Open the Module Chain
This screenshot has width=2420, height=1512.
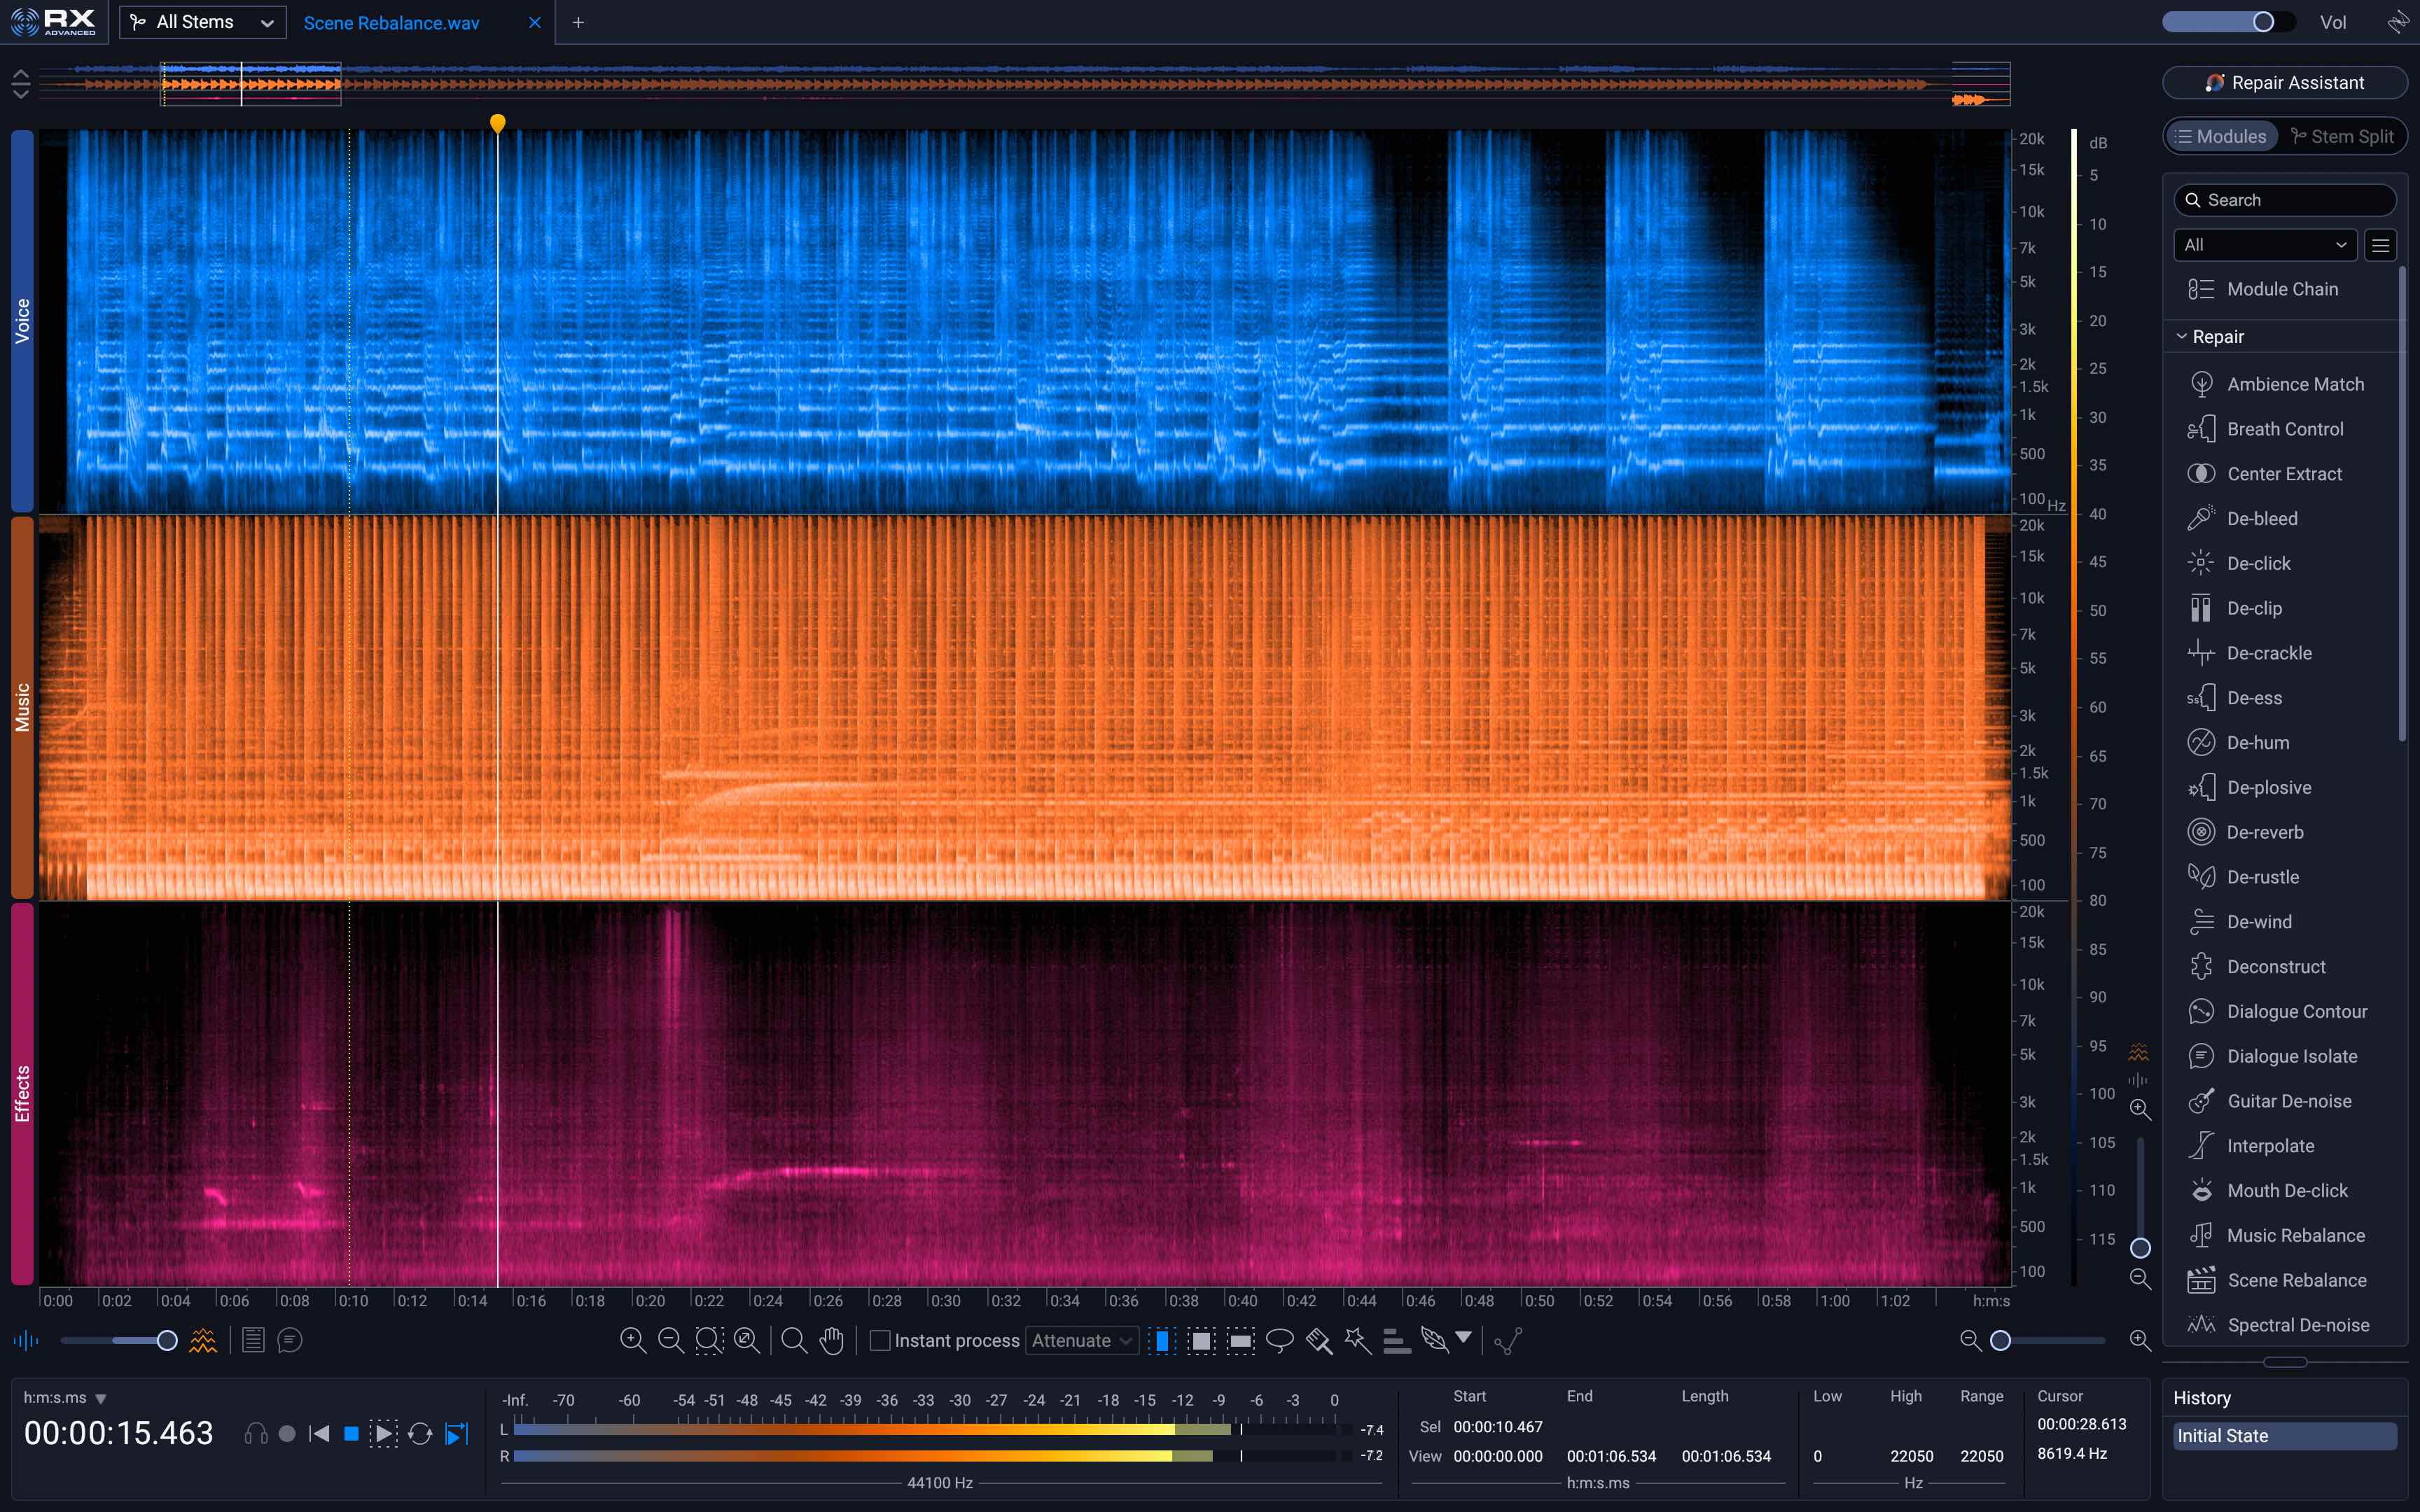(2282, 289)
